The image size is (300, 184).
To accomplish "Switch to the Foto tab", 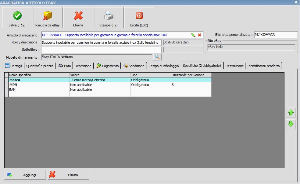I will coord(64,66).
